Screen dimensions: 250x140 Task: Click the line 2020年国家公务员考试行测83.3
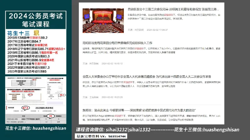point(28,56)
